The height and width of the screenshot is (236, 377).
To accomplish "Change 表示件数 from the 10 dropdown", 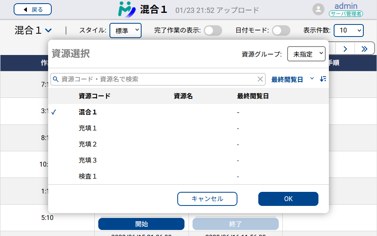I will pyautogui.click(x=349, y=31).
